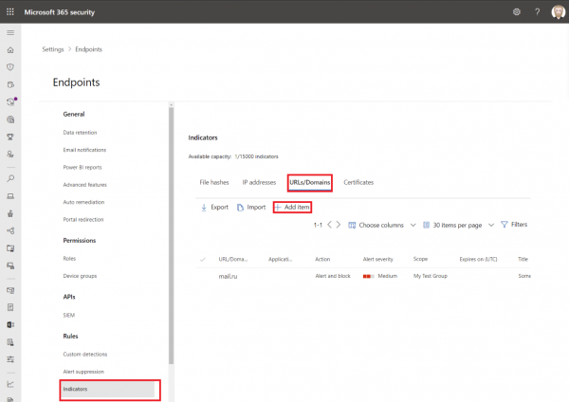Open Power BI reports settings

pyautogui.click(x=83, y=167)
